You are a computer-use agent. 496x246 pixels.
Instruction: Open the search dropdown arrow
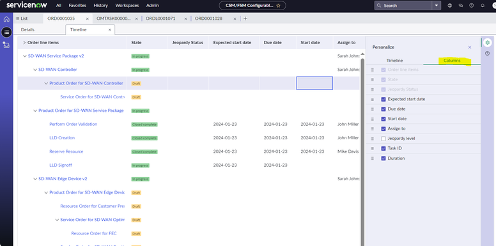tap(437, 5)
